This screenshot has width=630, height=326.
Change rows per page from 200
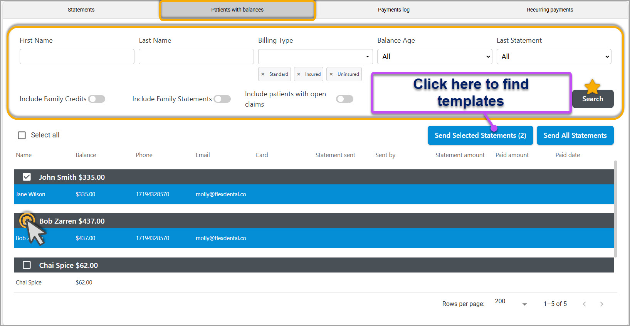coord(511,302)
